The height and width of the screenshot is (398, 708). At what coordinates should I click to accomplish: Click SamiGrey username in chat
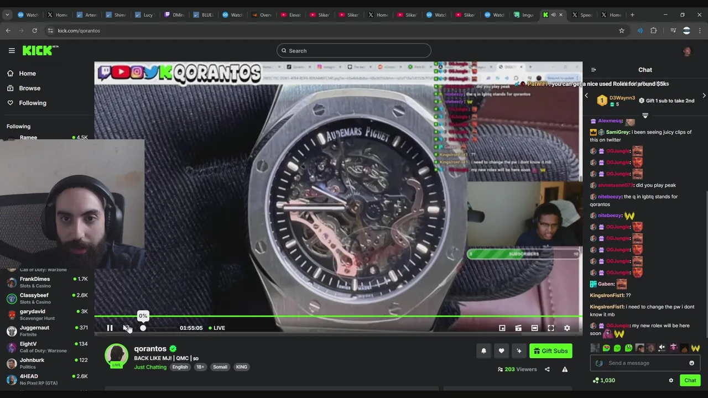(618, 132)
